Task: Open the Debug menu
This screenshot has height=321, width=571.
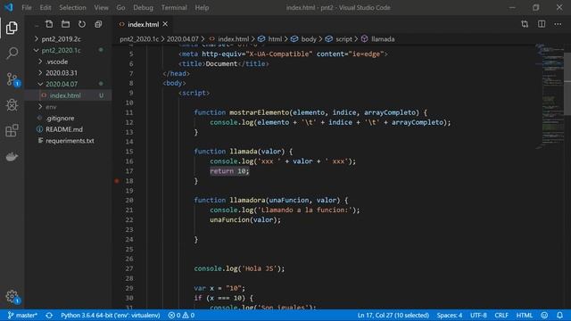Action: pyautogui.click(x=143, y=7)
